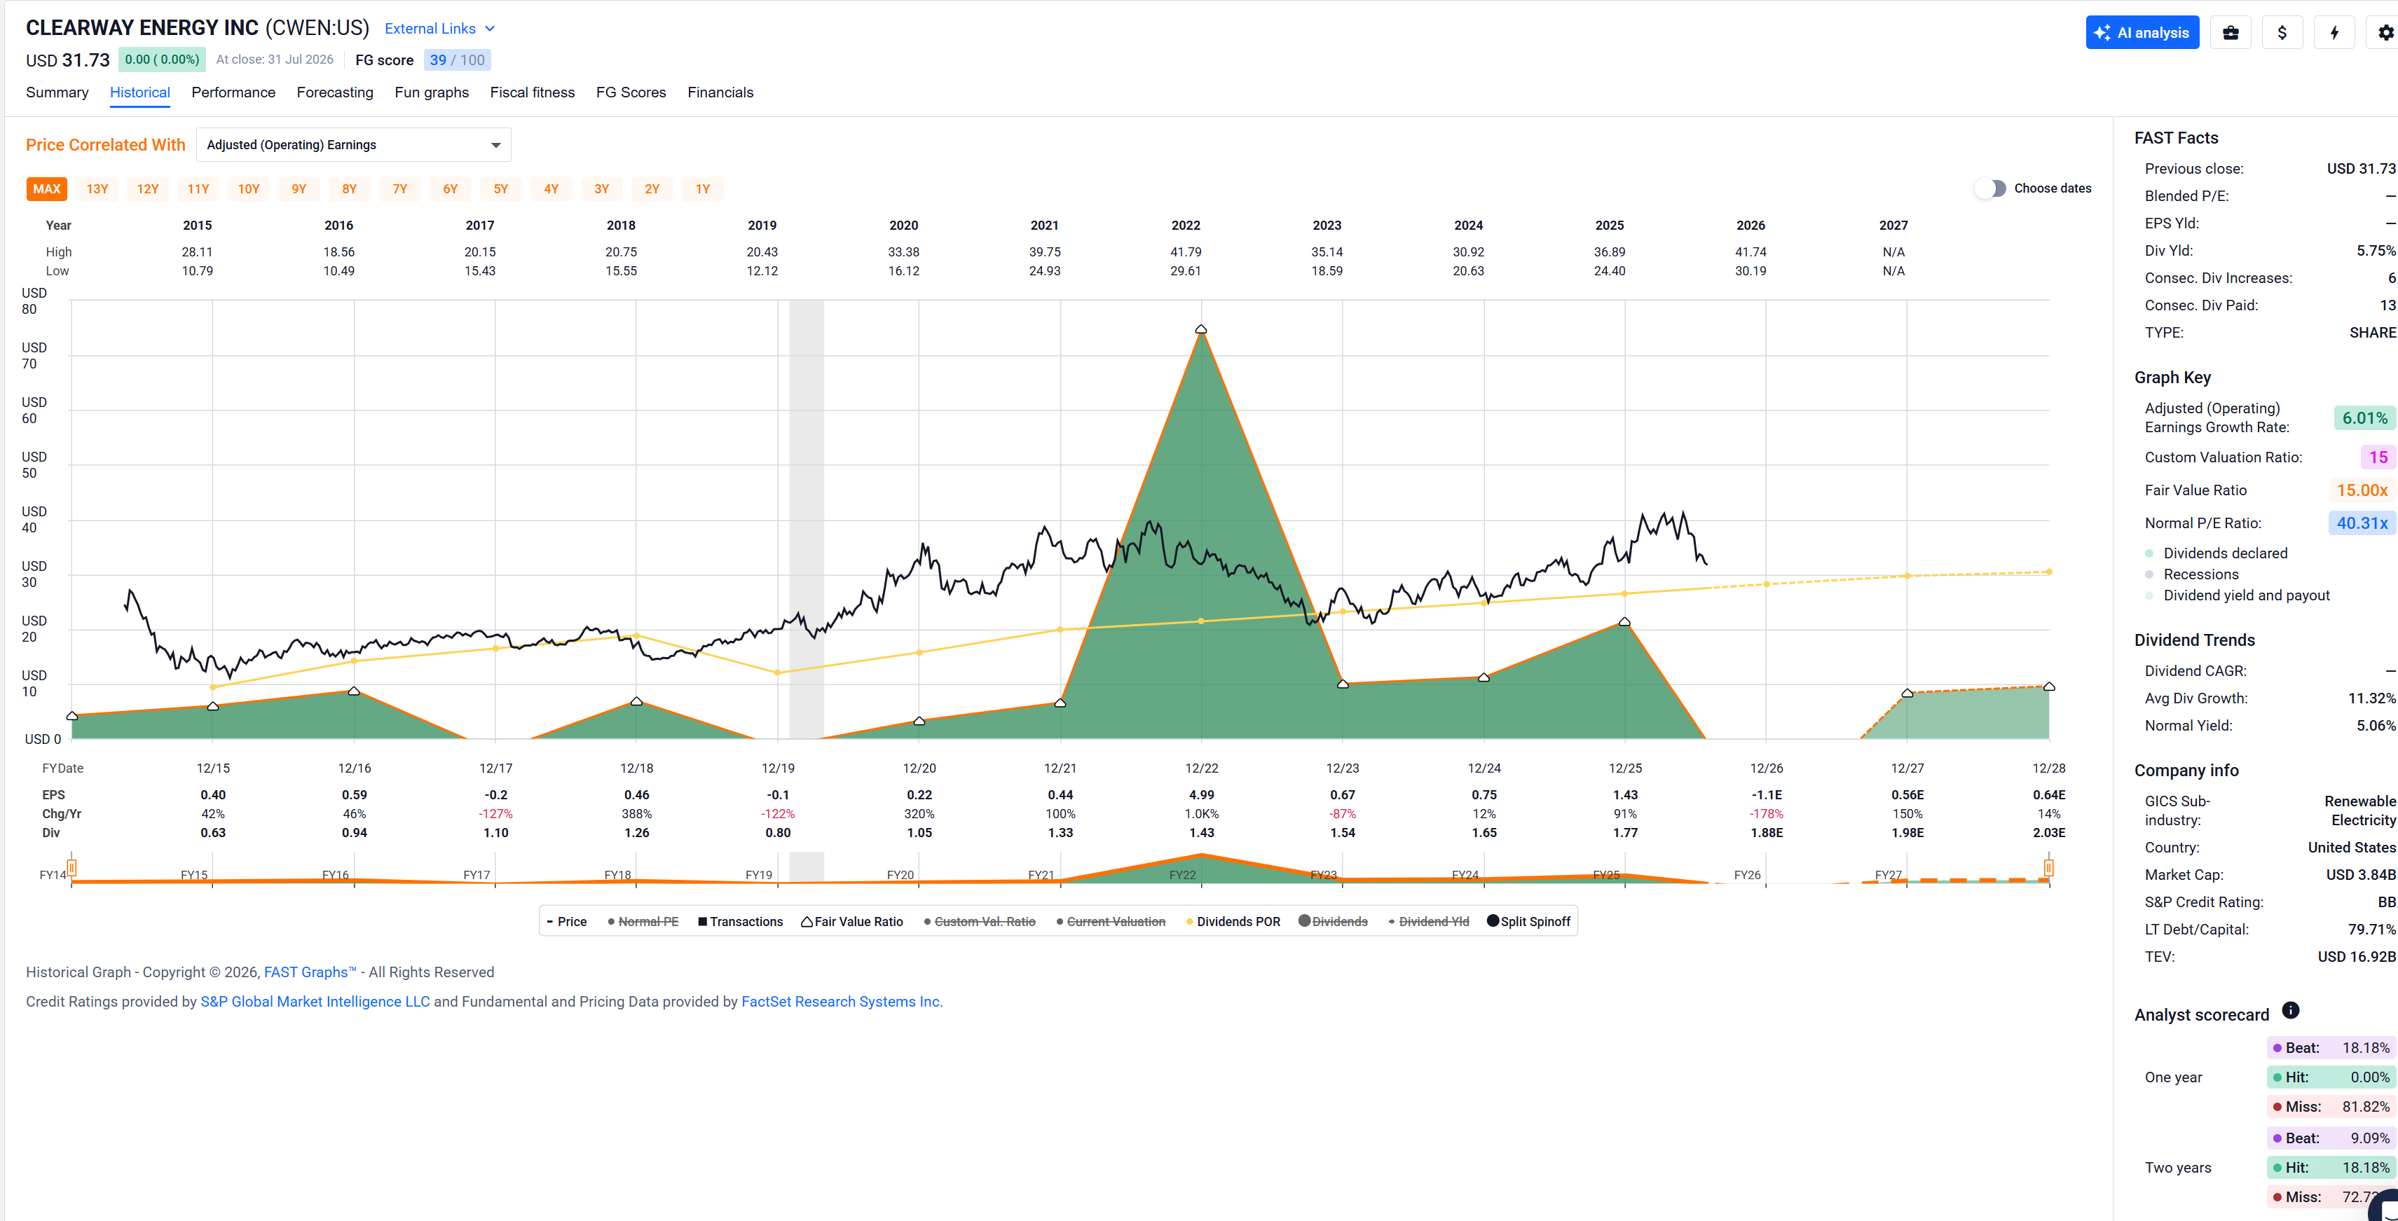This screenshot has width=2398, height=1221.
Task: Click the Analyst scorecard info icon
Action: coord(2291,1011)
